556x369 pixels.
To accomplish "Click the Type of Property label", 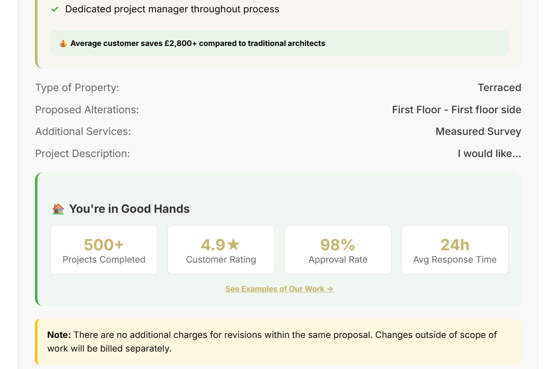I will click(77, 88).
